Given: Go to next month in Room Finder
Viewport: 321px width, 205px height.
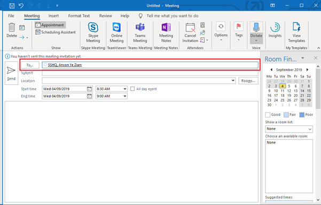Looking at the screenshot, I should pyautogui.click(x=307, y=70).
